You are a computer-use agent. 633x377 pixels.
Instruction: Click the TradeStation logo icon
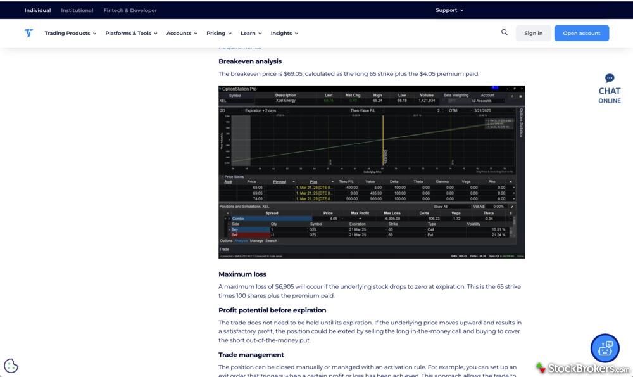pyautogui.click(x=28, y=33)
